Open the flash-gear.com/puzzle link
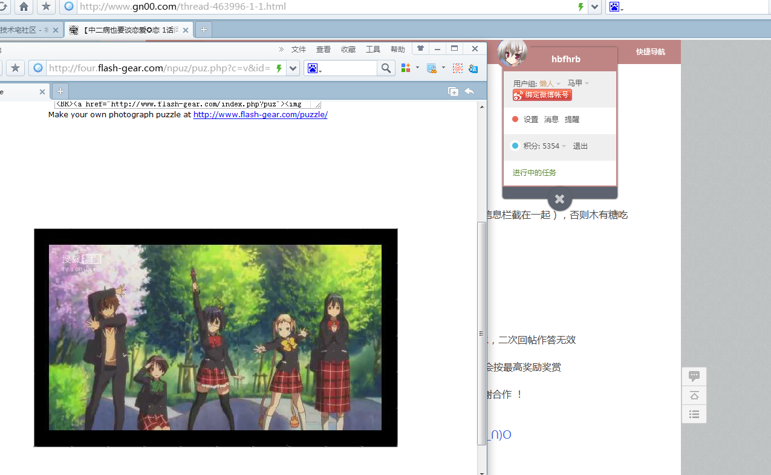The width and height of the screenshot is (771, 475). 260,114
